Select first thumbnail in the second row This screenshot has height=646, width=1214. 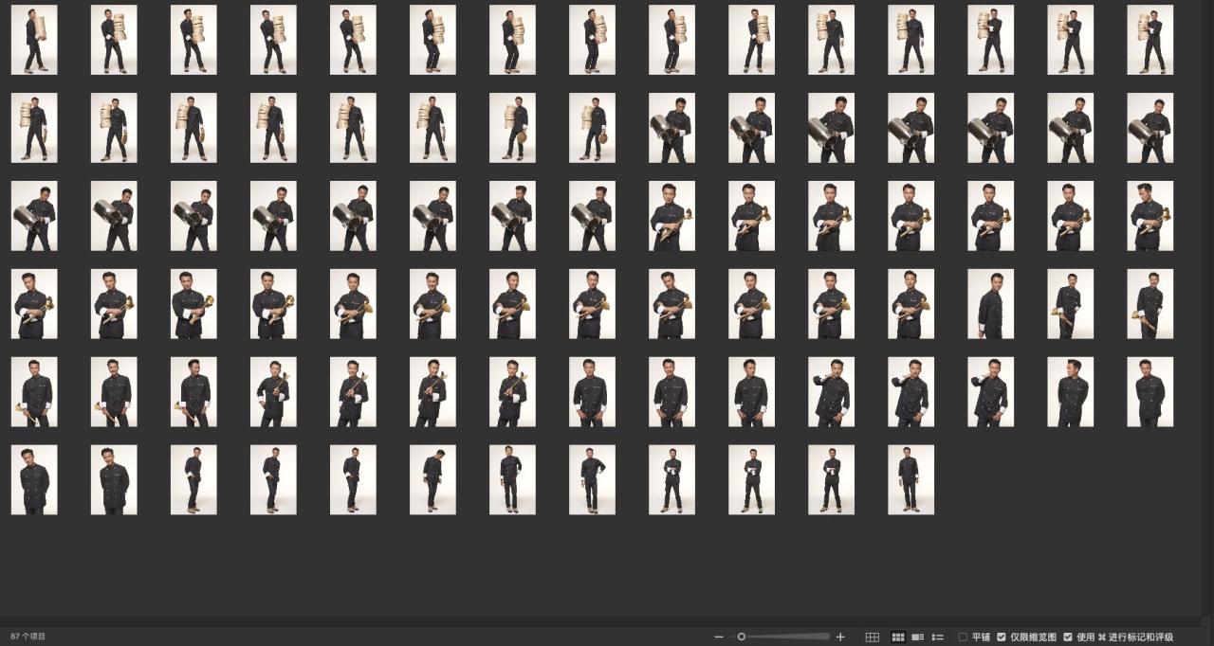[34, 128]
